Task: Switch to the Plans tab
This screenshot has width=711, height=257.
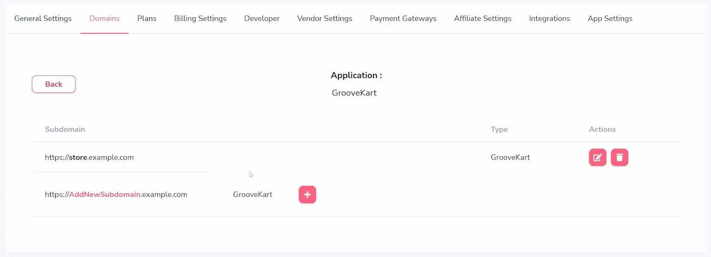Action: click(147, 19)
